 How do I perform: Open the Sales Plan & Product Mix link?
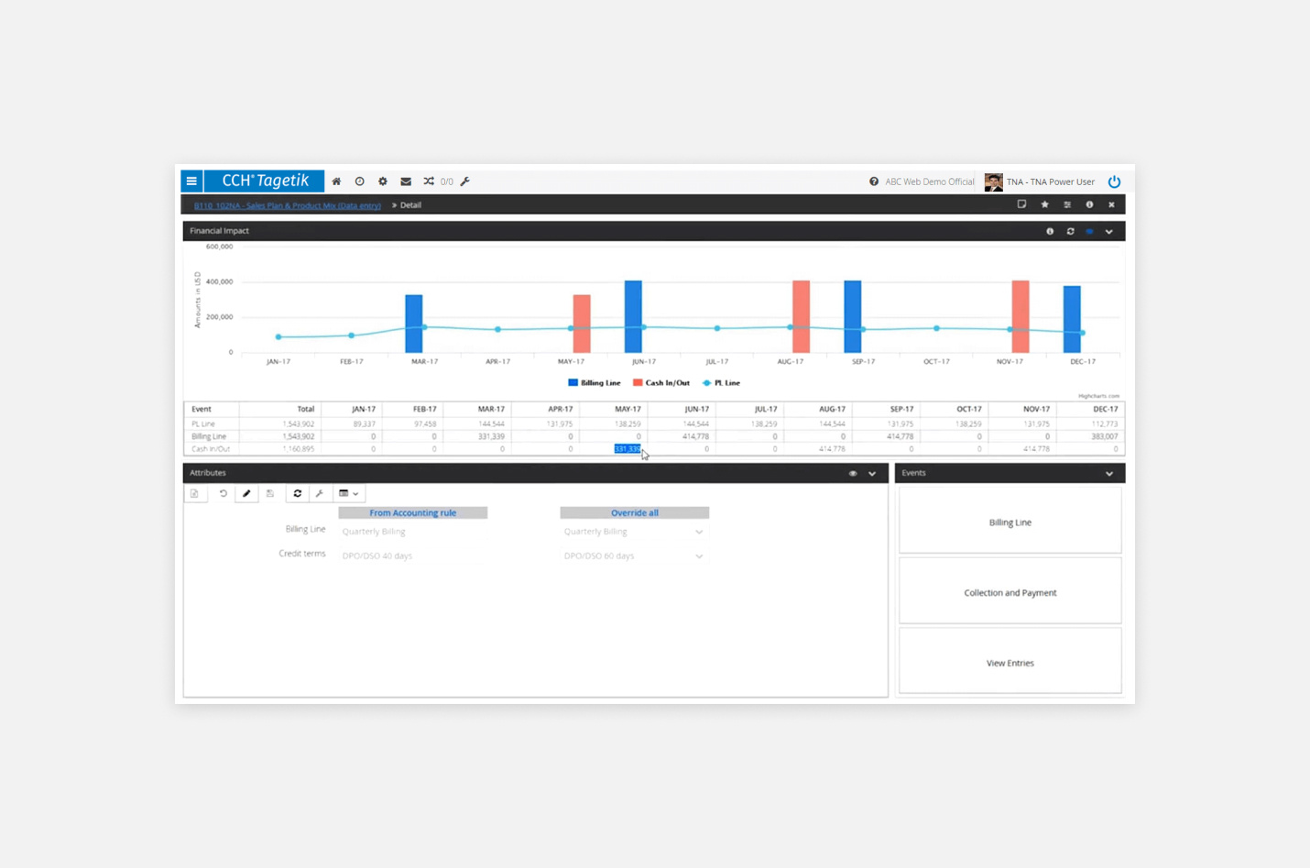click(x=286, y=204)
